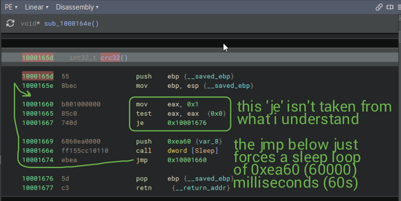This screenshot has width=401, height=201.
Task: Open the hamburger menu at top right
Action: click(398, 7)
